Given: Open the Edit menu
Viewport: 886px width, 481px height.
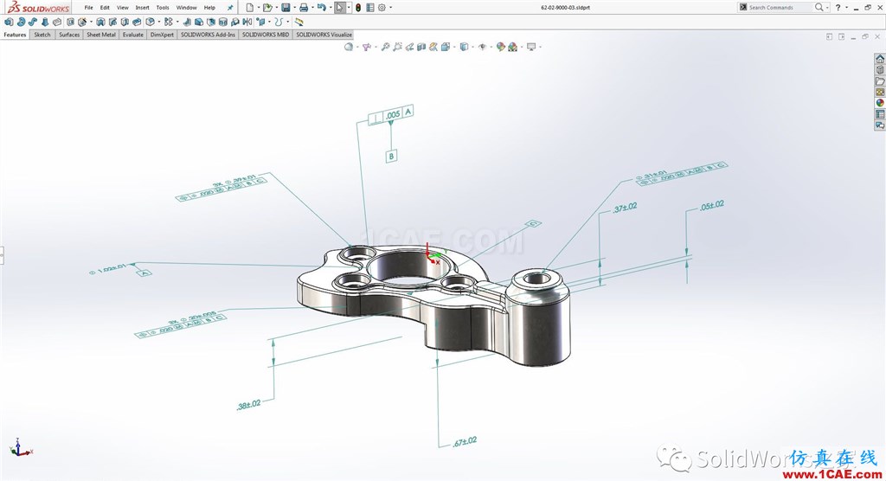Looking at the screenshot, I should 105,8.
